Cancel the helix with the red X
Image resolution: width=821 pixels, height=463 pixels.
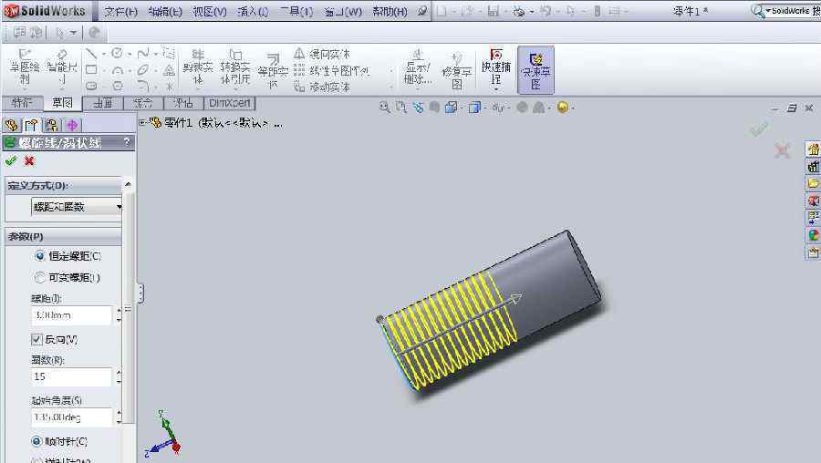point(29,160)
